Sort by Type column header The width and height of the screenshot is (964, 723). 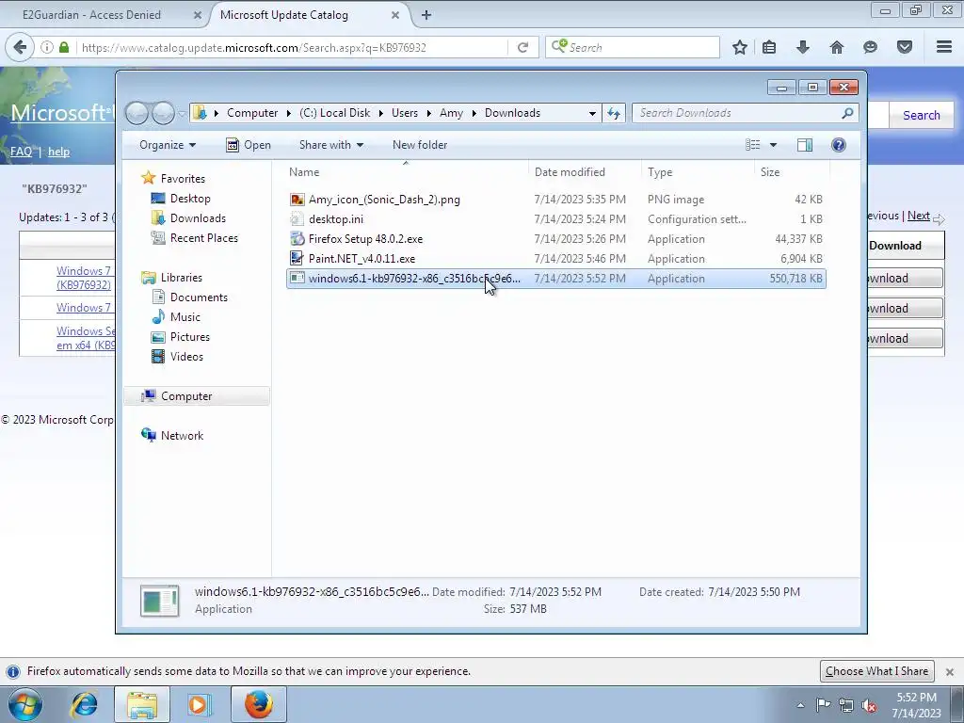click(698, 172)
